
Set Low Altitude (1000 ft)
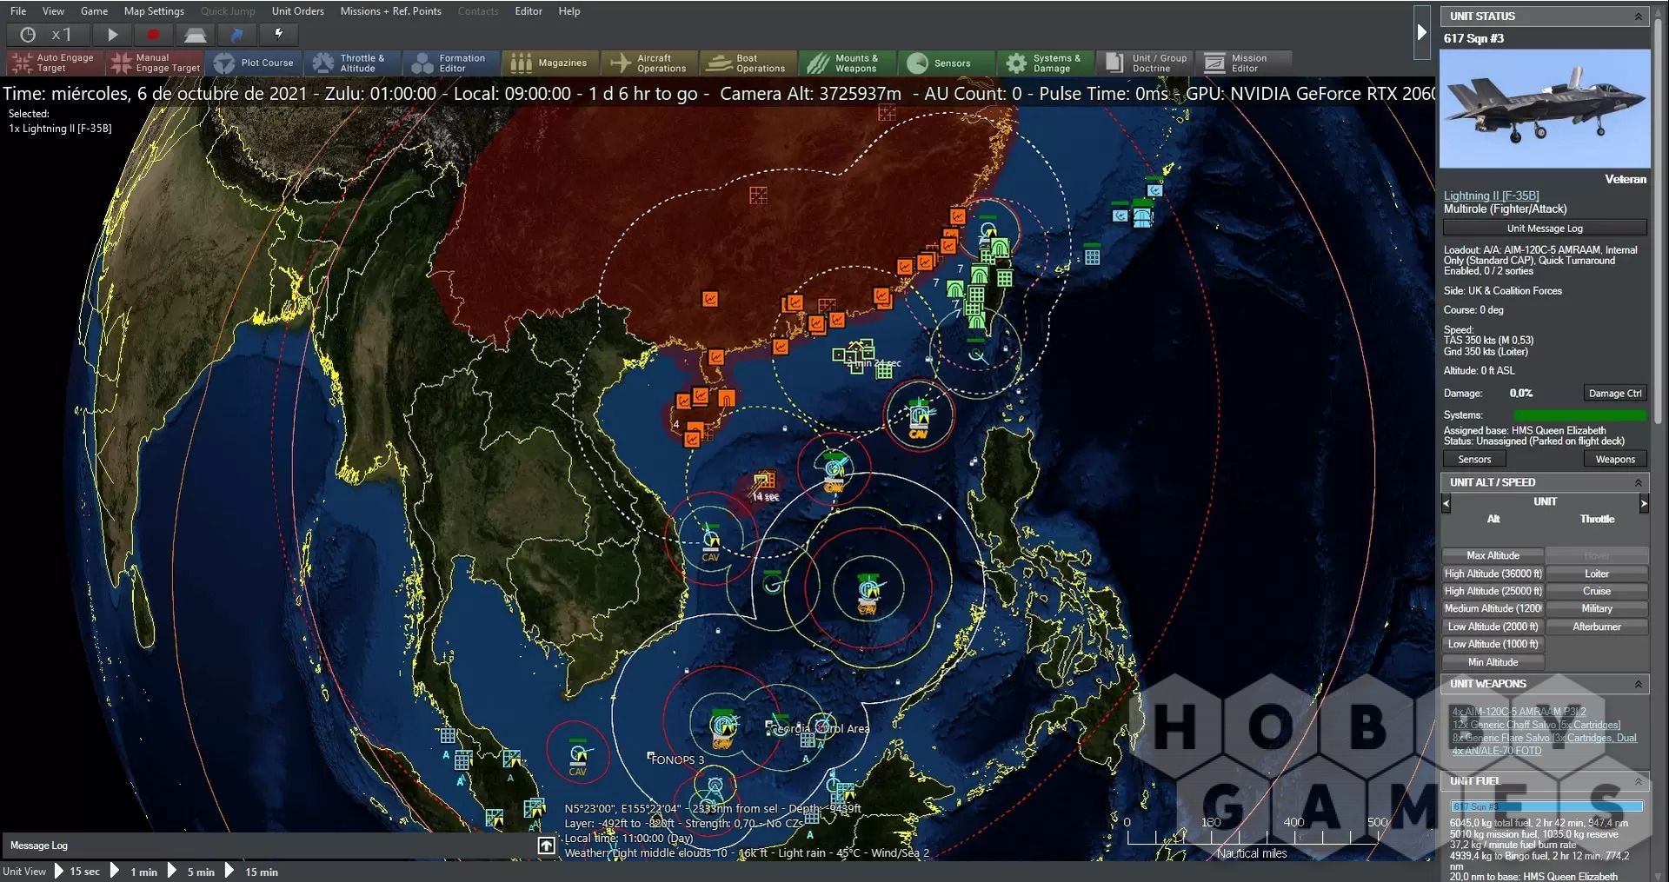(1493, 644)
